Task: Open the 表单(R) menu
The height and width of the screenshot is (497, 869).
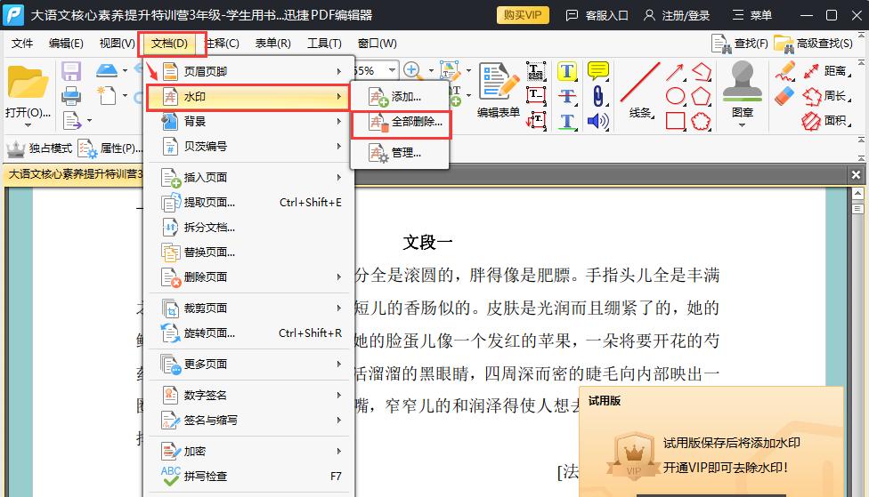Action: pyautogui.click(x=272, y=44)
